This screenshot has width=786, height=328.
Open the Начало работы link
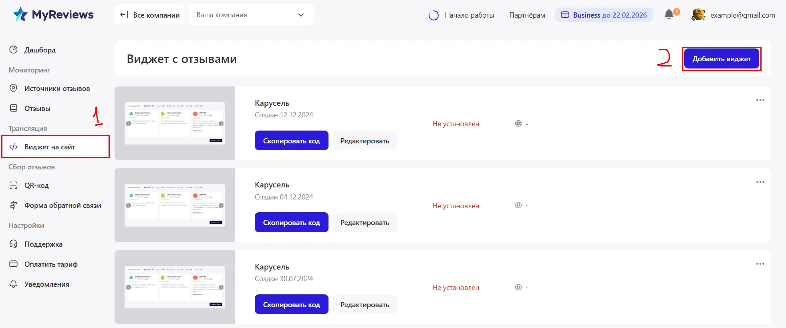coord(470,15)
